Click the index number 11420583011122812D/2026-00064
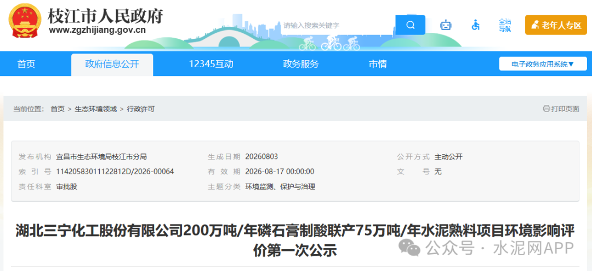 pos(115,172)
